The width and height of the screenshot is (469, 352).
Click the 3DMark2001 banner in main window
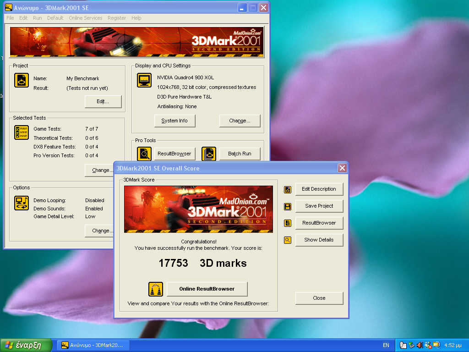tap(136, 42)
